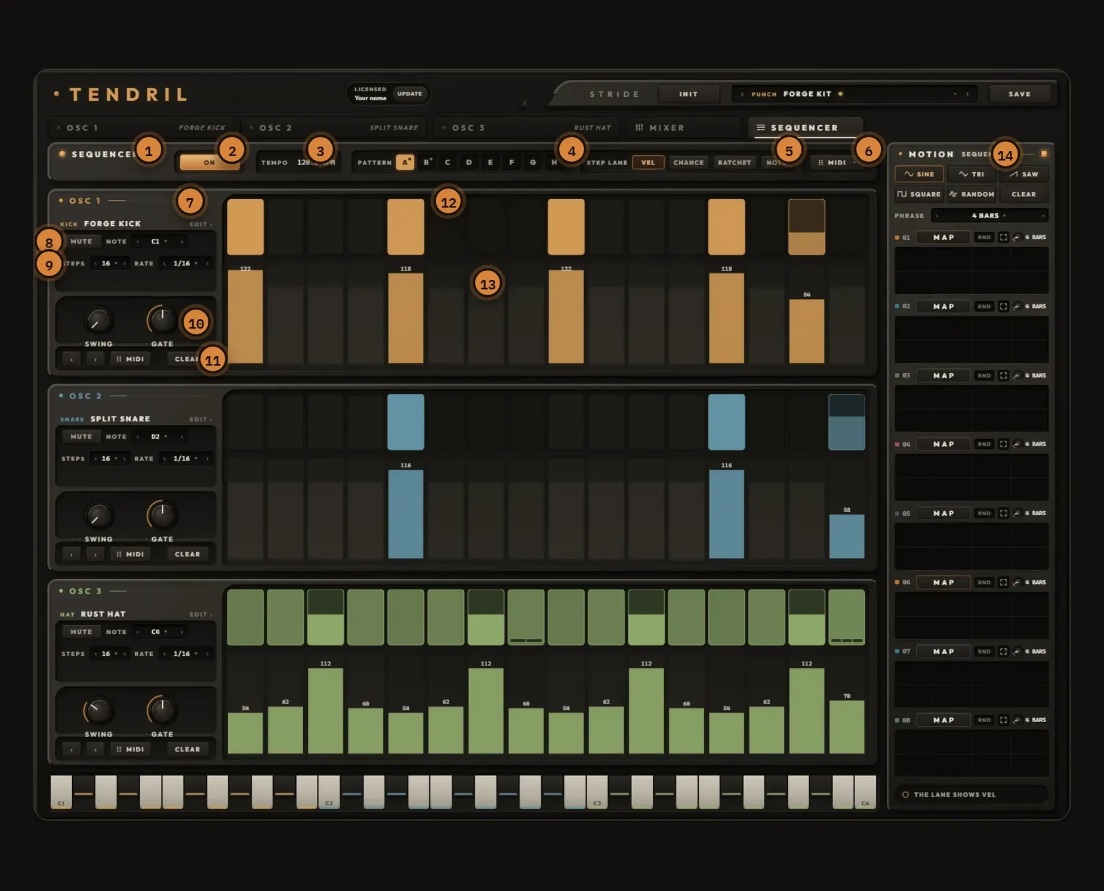
Task: Click the MAP button for motion lane 07
Action: [x=943, y=651]
